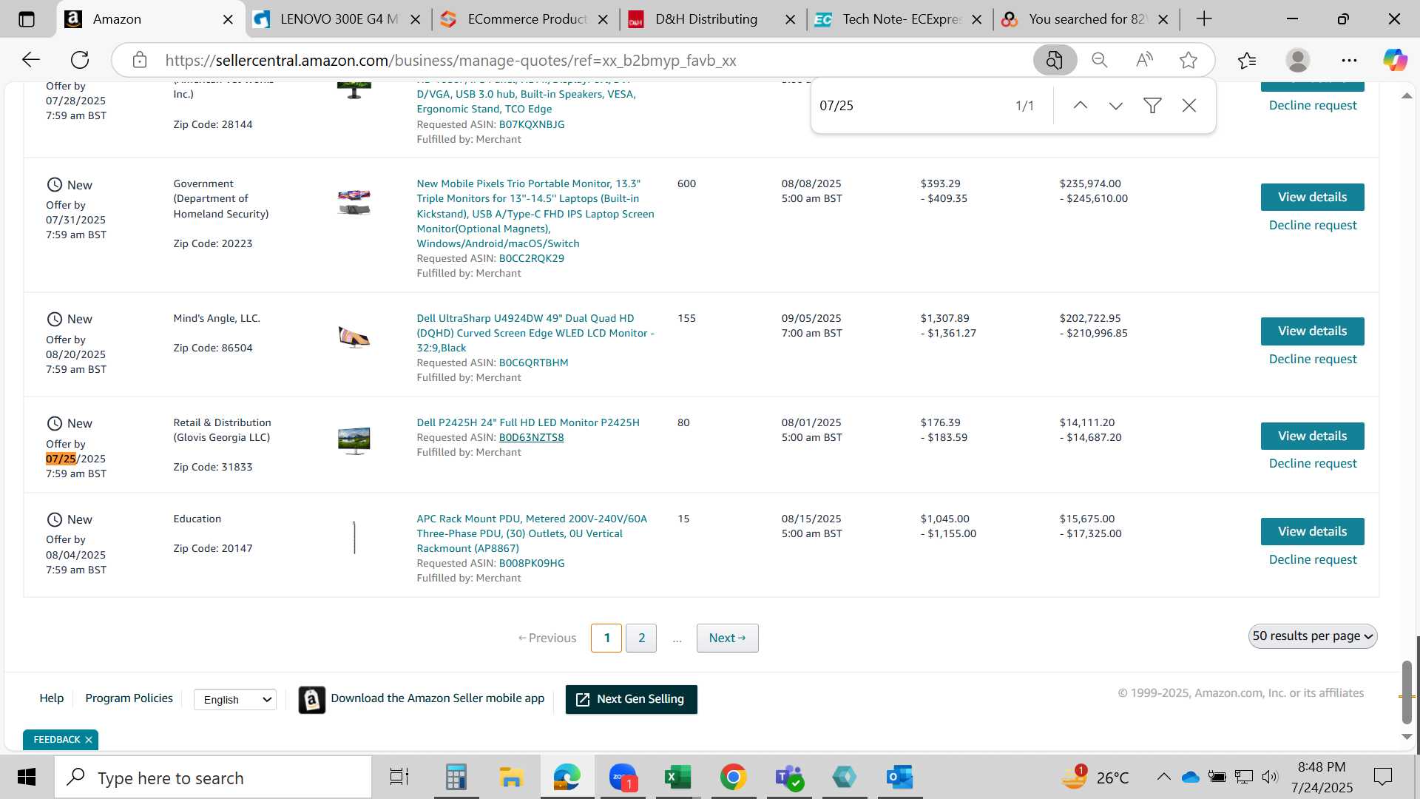Open Dell UltraSharp U4924DW product link
The height and width of the screenshot is (799, 1420).
[x=535, y=334]
